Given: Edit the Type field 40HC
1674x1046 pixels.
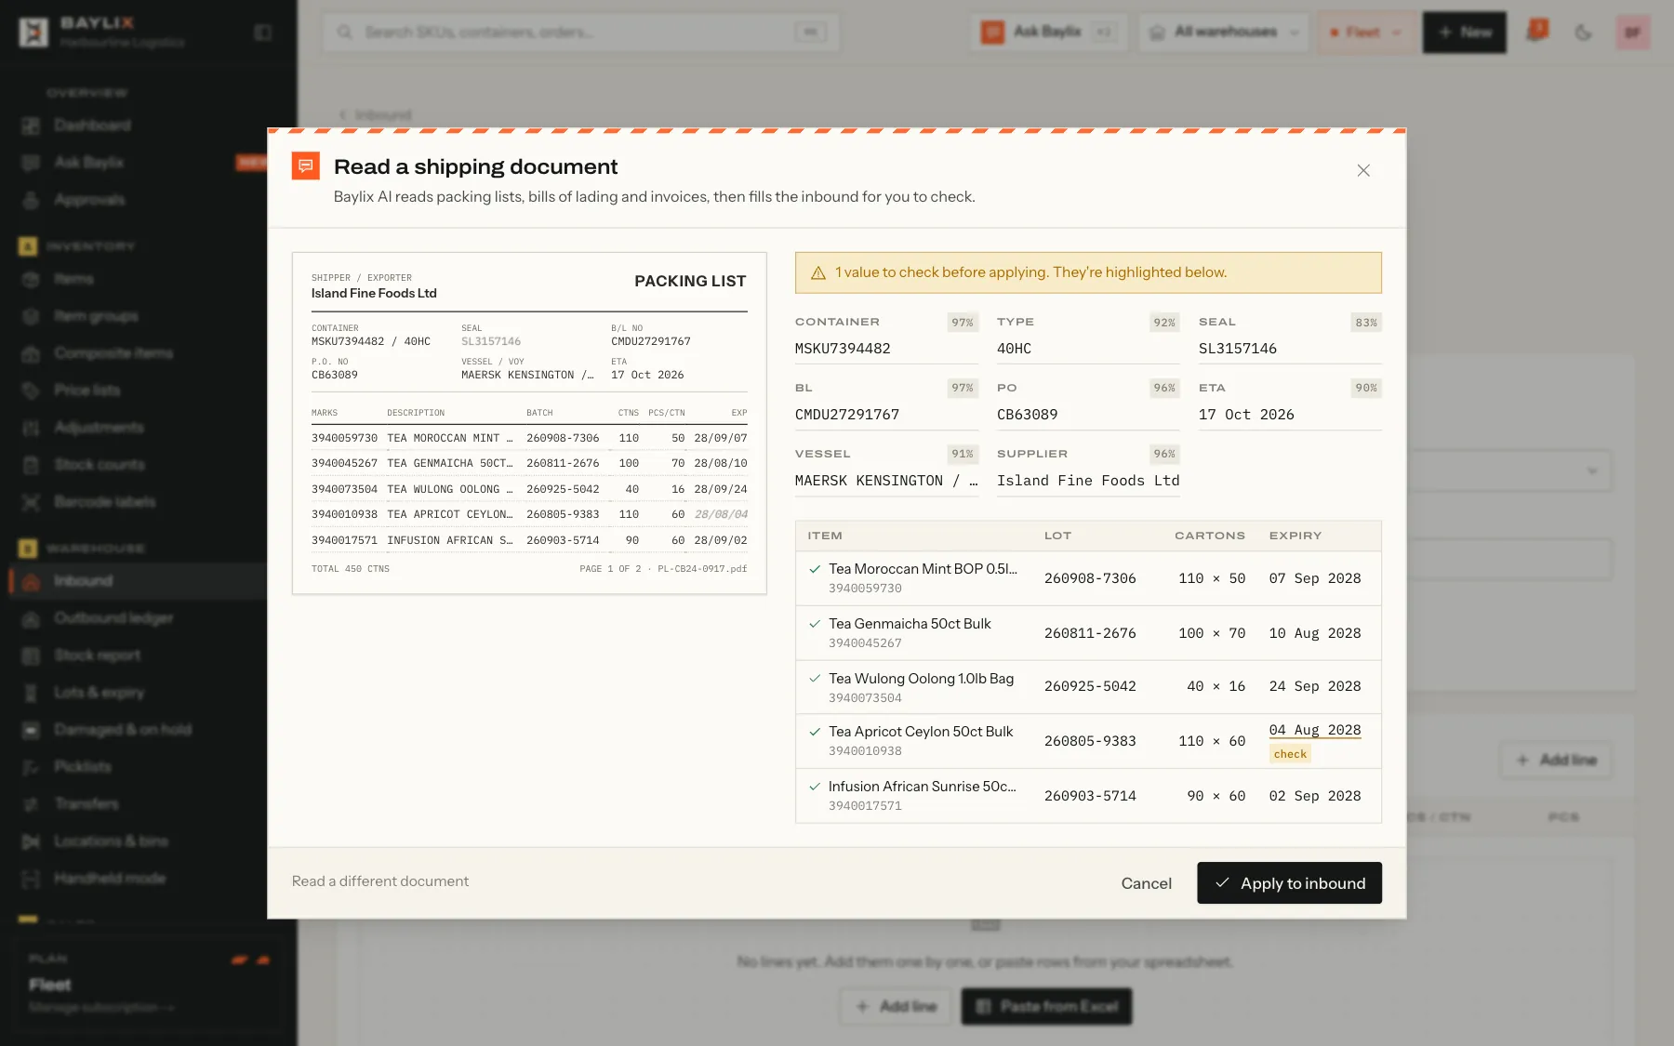Looking at the screenshot, I should tap(1088, 349).
